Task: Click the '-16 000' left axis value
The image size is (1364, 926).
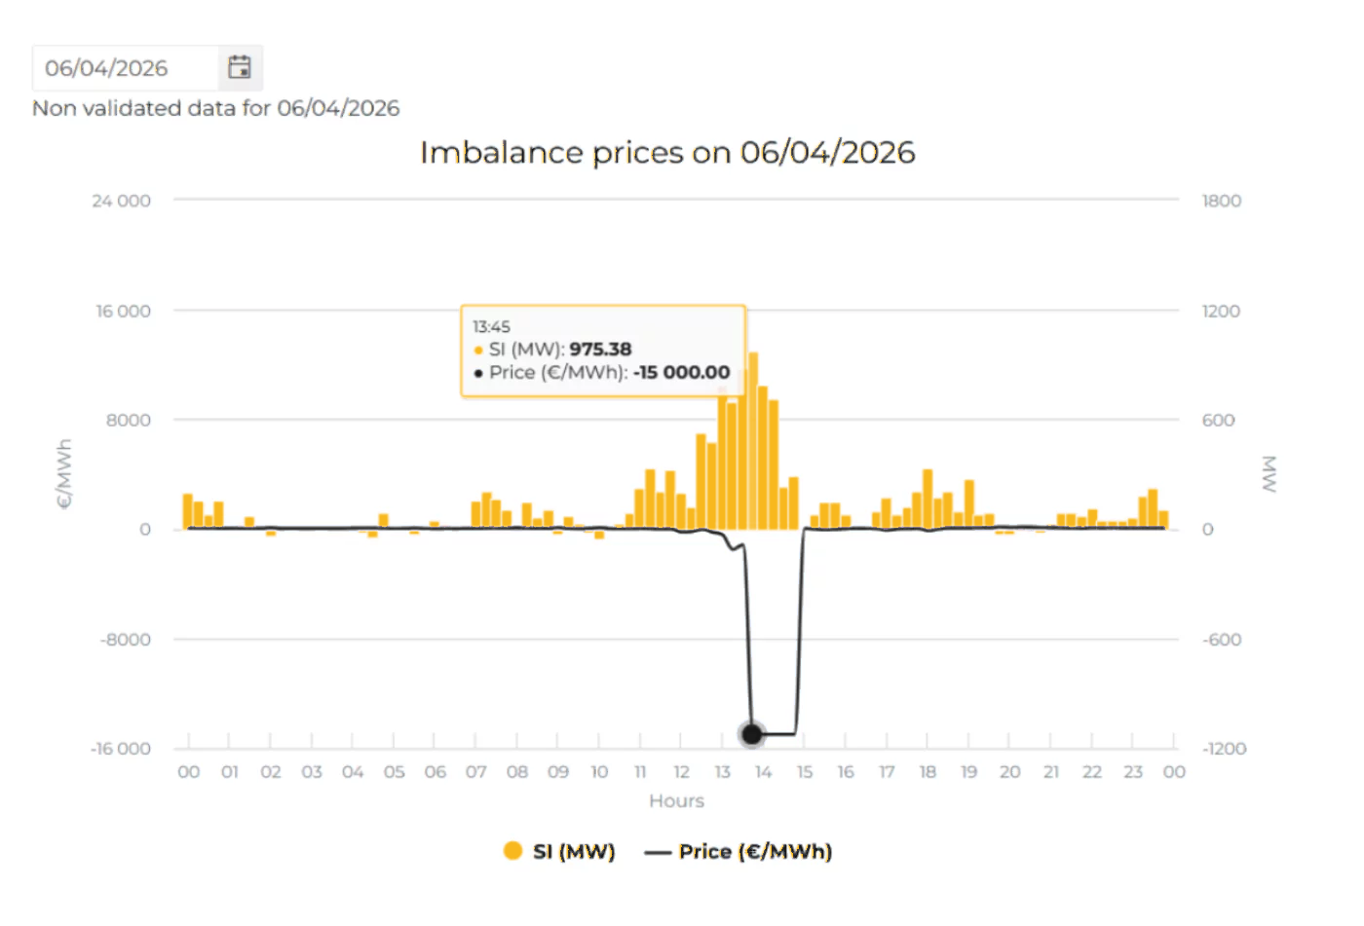Action: [121, 749]
